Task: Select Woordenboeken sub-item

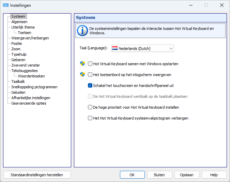Action: coord(31,76)
